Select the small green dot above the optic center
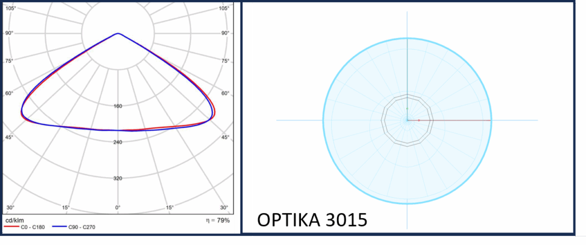Screen dimensions: 586x245 pyautogui.click(x=407, y=108)
